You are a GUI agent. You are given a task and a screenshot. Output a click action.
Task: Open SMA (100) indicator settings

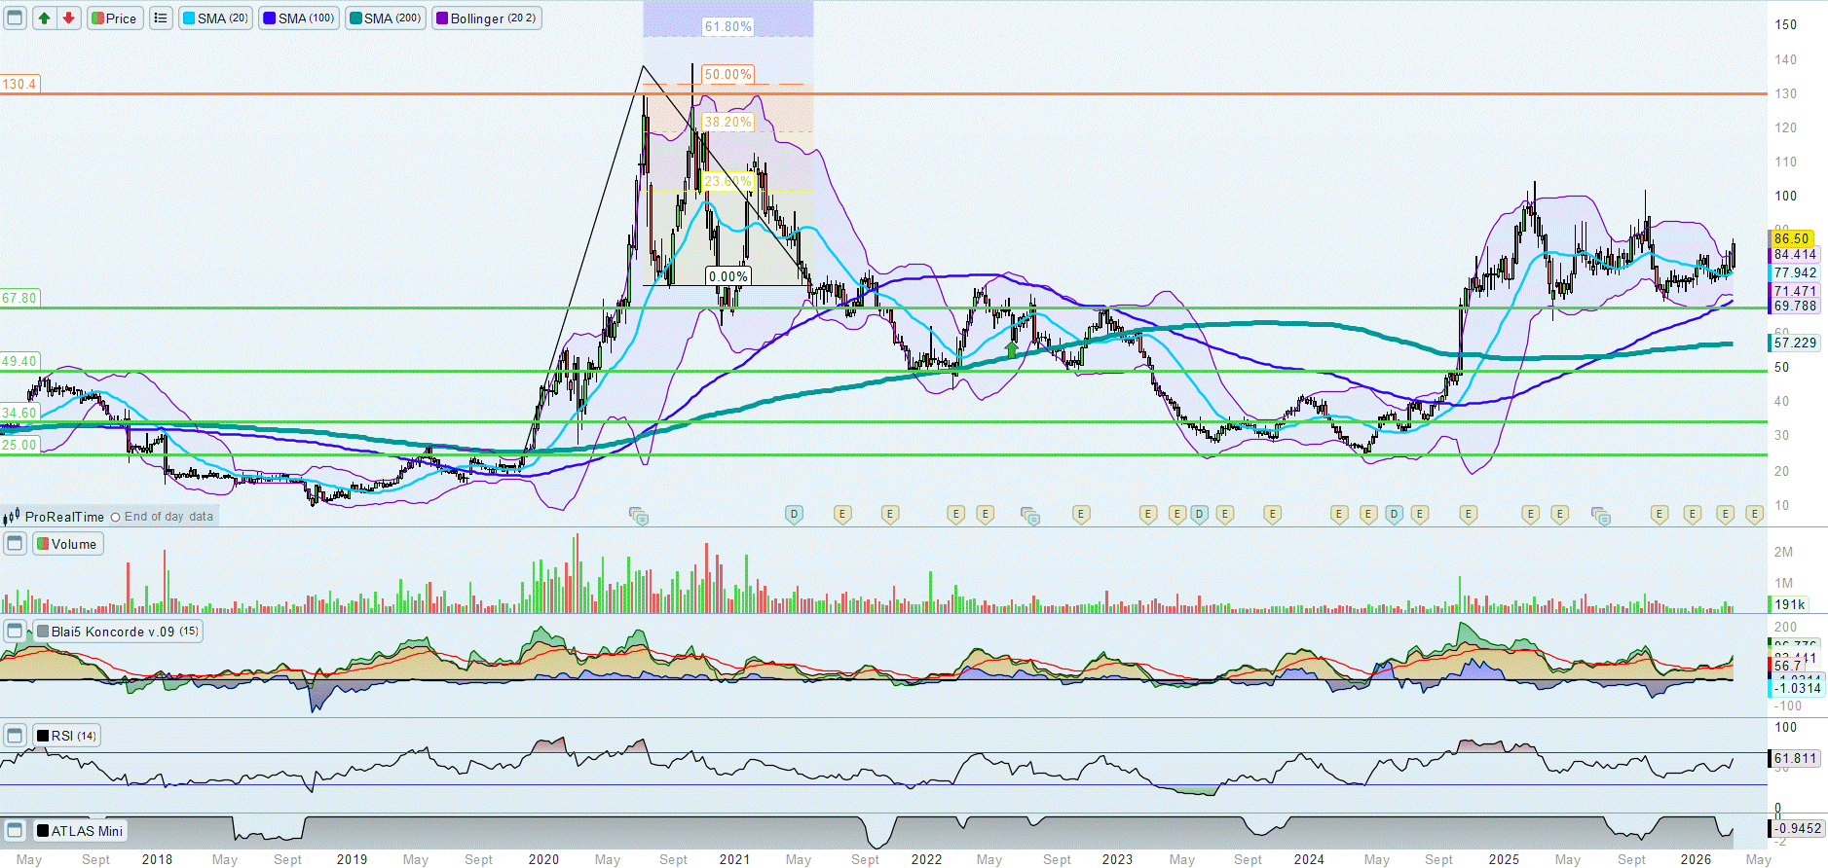point(299,18)
